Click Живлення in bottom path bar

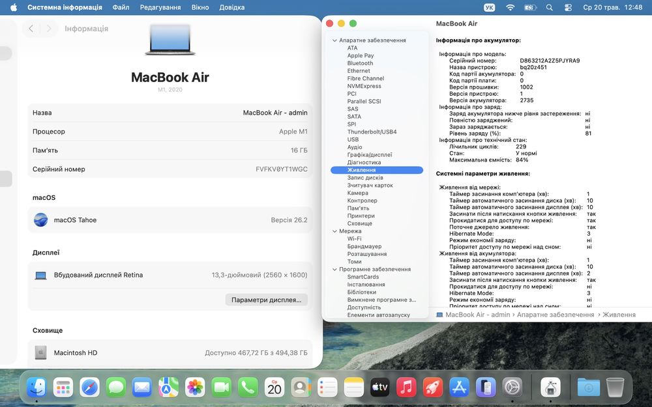619,315
